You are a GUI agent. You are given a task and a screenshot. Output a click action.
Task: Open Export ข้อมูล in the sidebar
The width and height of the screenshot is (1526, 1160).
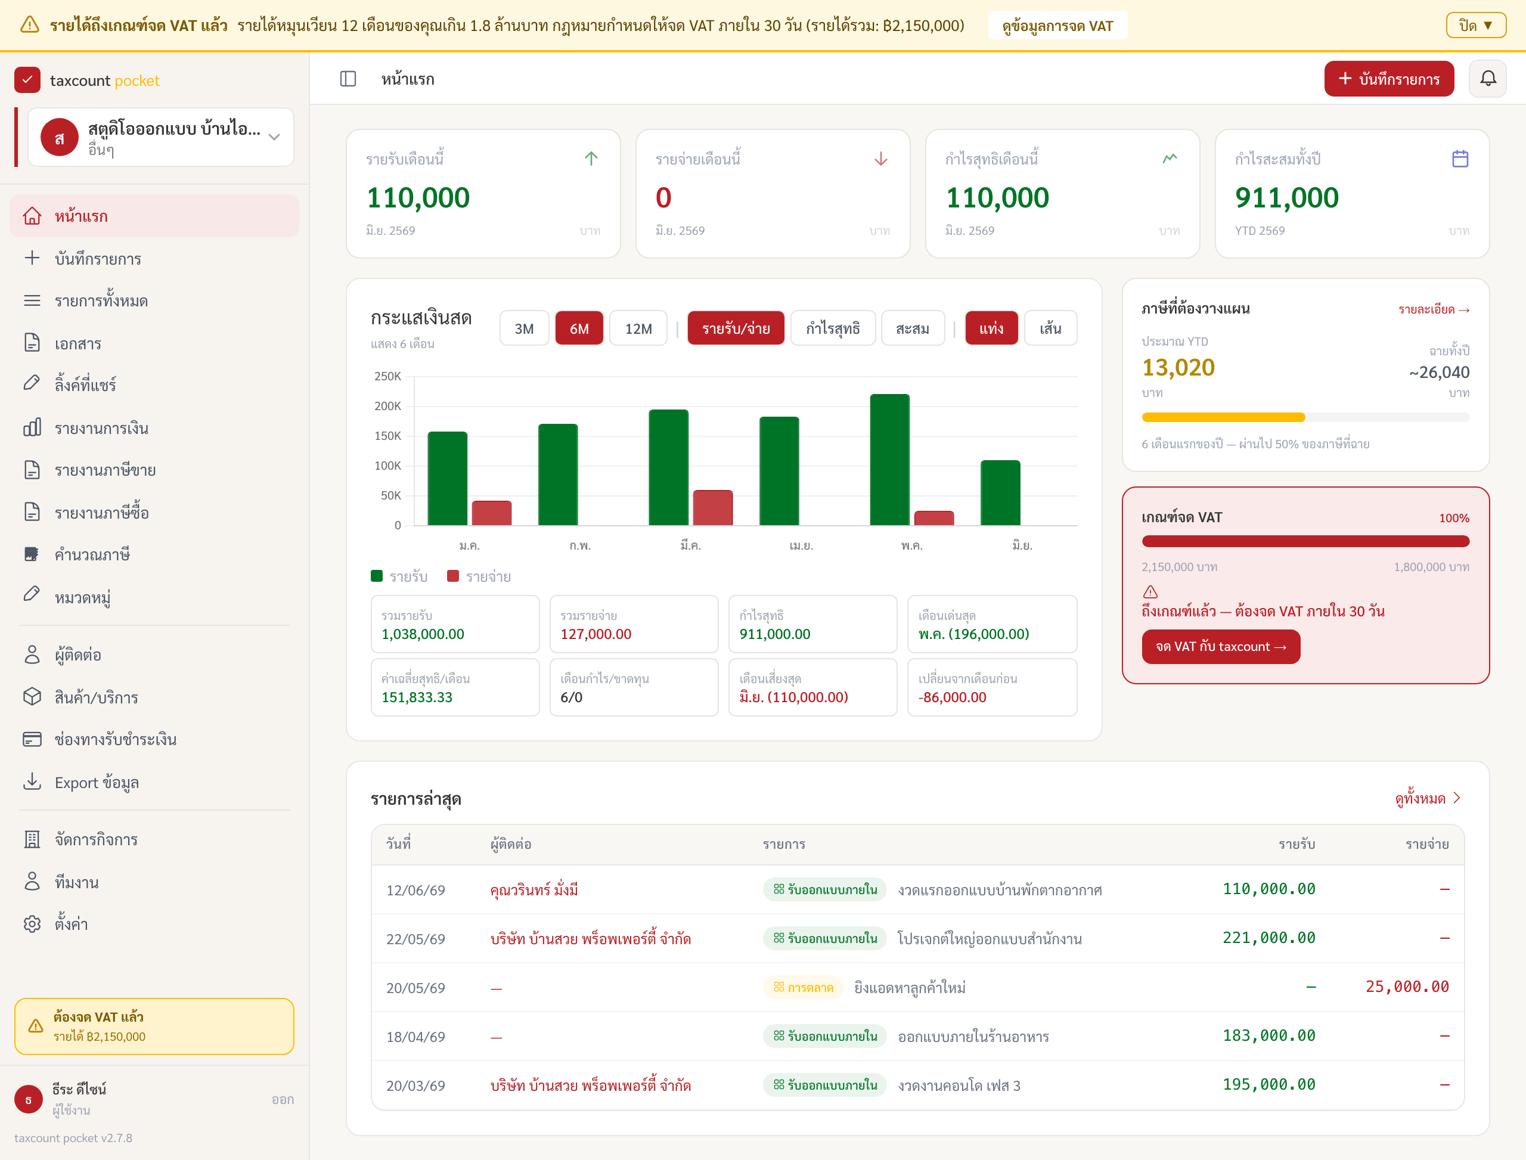point(154,782)
